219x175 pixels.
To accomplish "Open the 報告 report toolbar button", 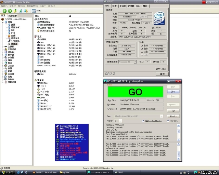I will coord(36,11).
